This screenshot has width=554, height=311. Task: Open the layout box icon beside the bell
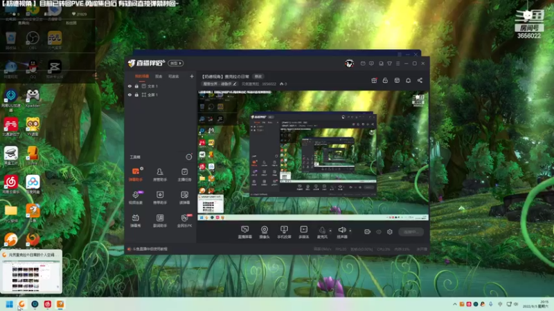(397, 80)
